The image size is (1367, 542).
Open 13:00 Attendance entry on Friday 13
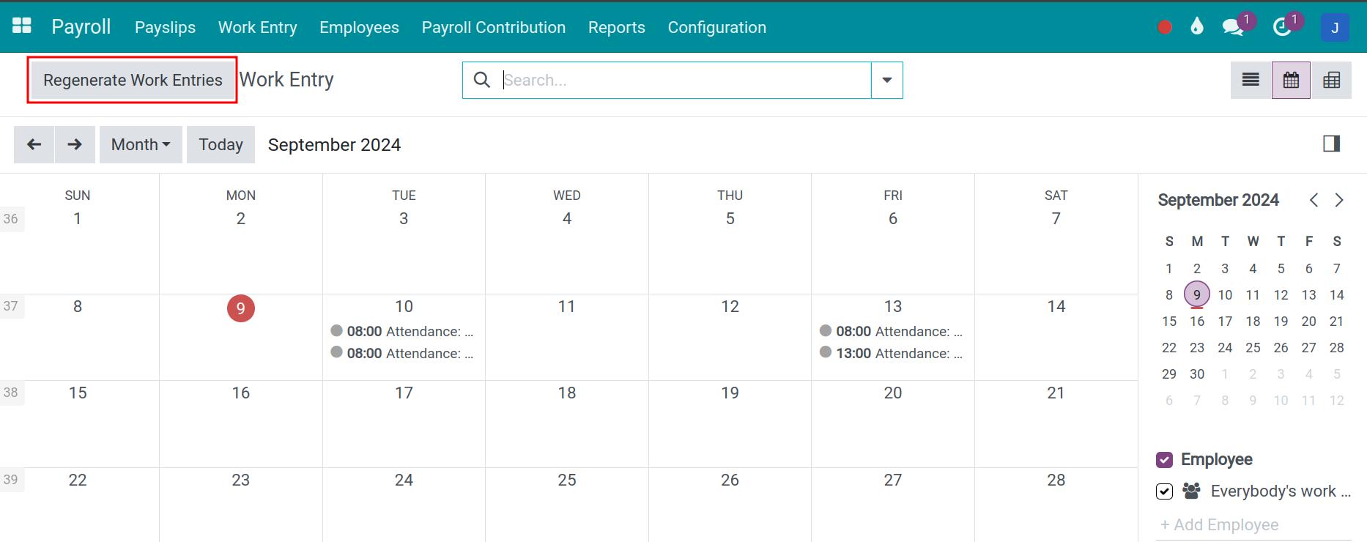(892, 353)
